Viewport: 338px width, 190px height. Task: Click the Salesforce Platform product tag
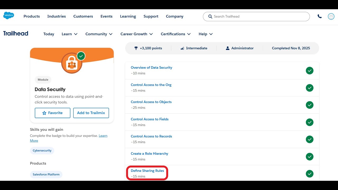coord(46,174)
